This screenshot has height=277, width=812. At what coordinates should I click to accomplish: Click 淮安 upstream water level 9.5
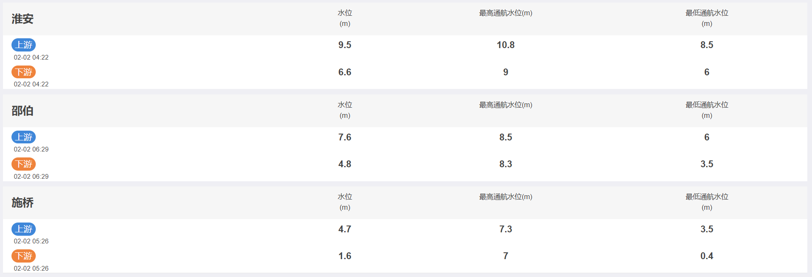(345, 45)
